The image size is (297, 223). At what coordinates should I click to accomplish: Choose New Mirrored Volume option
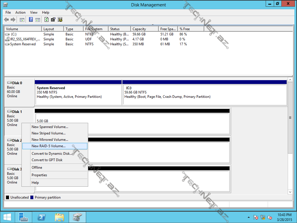(50, 140)
